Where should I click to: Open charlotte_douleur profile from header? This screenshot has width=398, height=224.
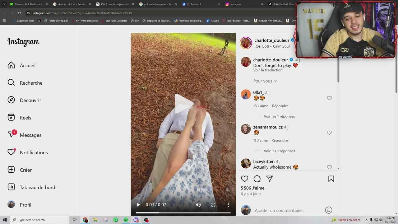pos(272,40)
